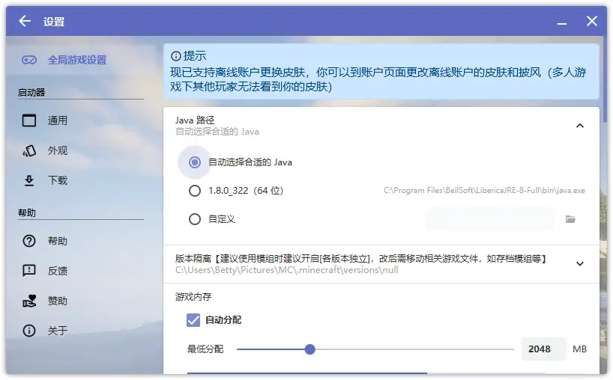
Task: Uncheck the 自动分配 memory checkbox
Action: (x=193, y=320)
